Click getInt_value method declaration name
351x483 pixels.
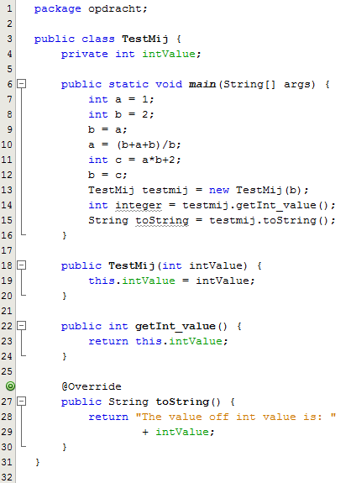(175, 326)
